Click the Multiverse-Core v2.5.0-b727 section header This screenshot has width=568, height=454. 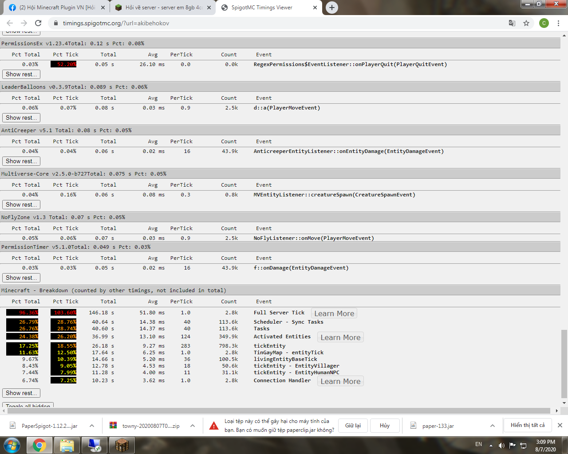tap(280, 174)
